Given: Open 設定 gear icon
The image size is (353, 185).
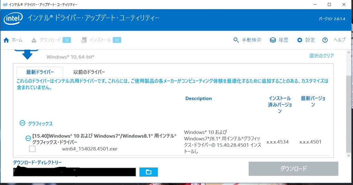Looking at the screenshot, I should pyautogui.click(x=300, y=40).
